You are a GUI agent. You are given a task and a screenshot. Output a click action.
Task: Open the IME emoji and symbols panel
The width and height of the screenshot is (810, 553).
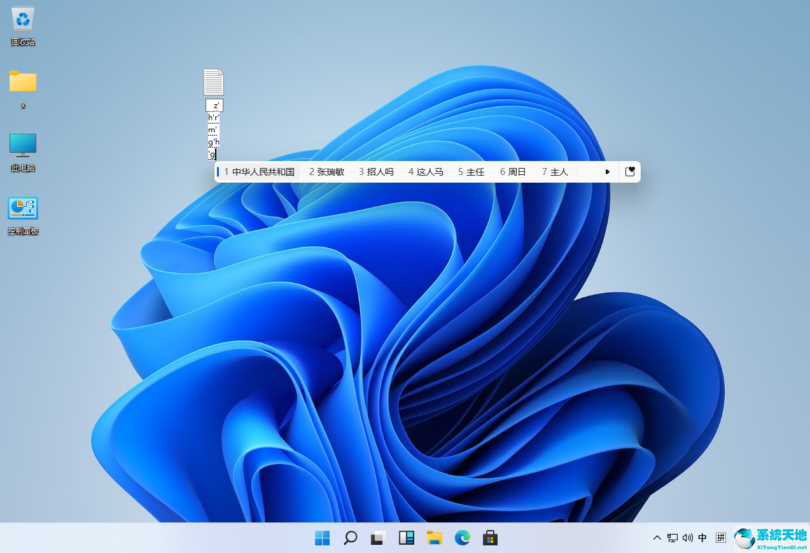630,171
